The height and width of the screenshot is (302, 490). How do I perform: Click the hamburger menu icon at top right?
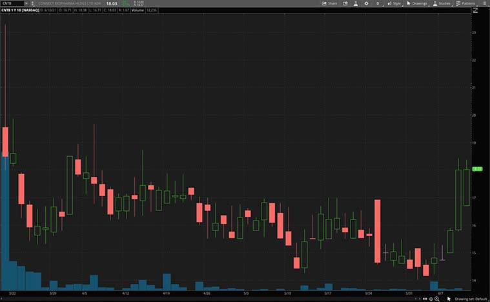pos(484,3)
